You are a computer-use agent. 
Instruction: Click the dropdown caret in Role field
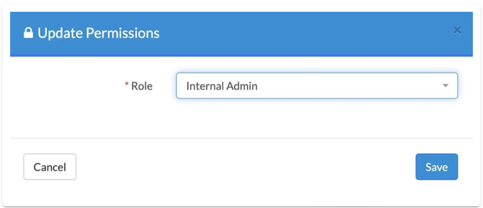[445, 86]
